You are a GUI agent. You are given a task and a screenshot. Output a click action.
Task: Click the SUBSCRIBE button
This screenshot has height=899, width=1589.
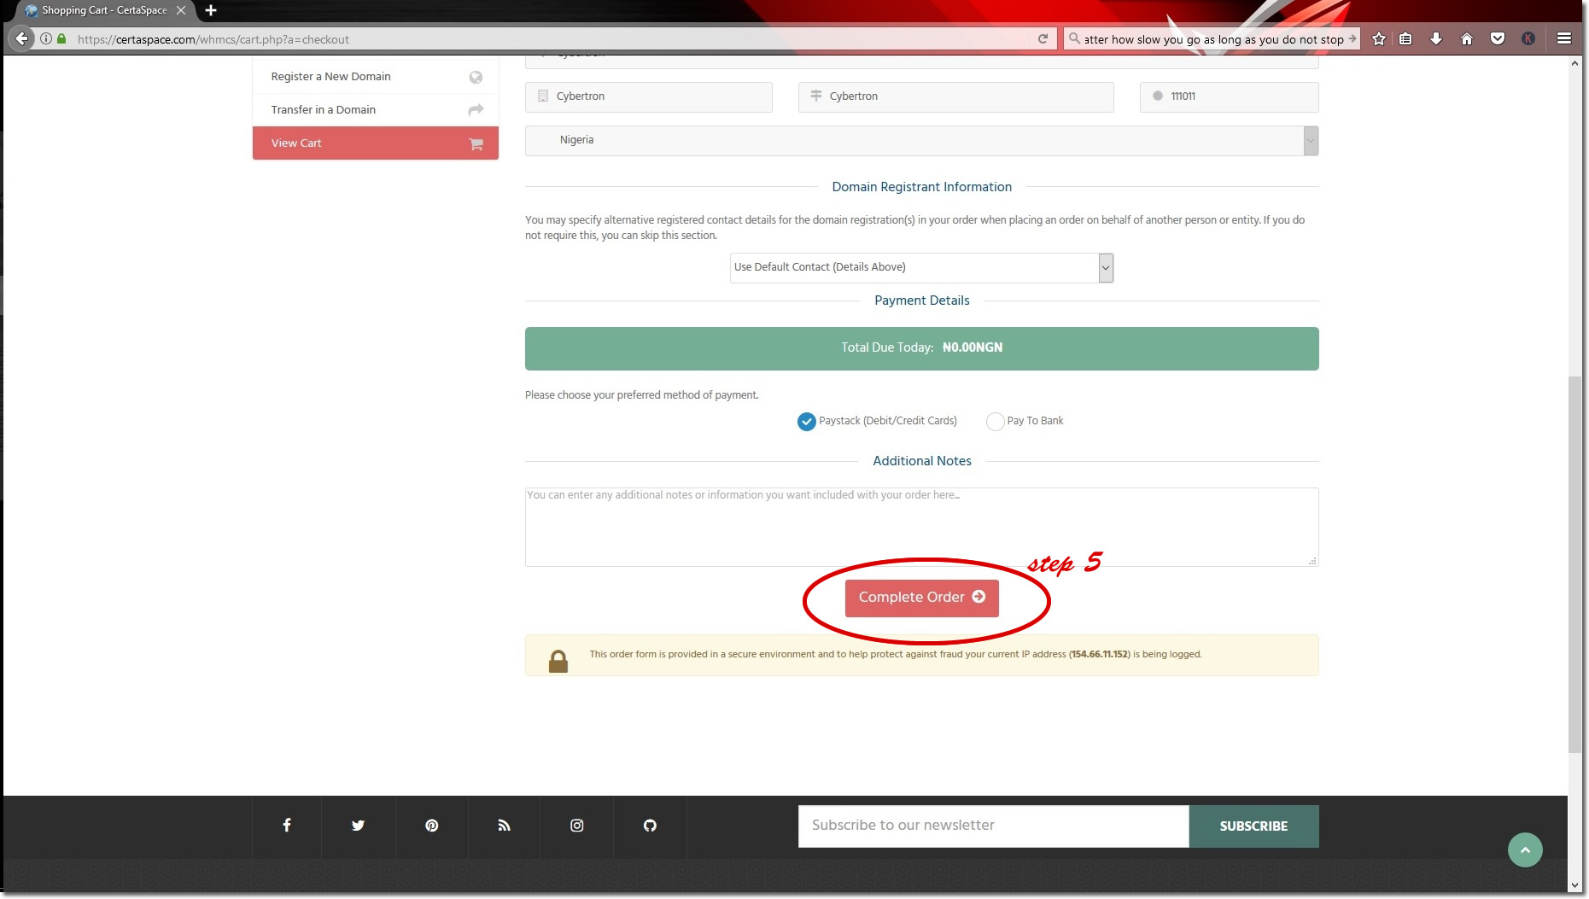click(x=1253, y=826)
